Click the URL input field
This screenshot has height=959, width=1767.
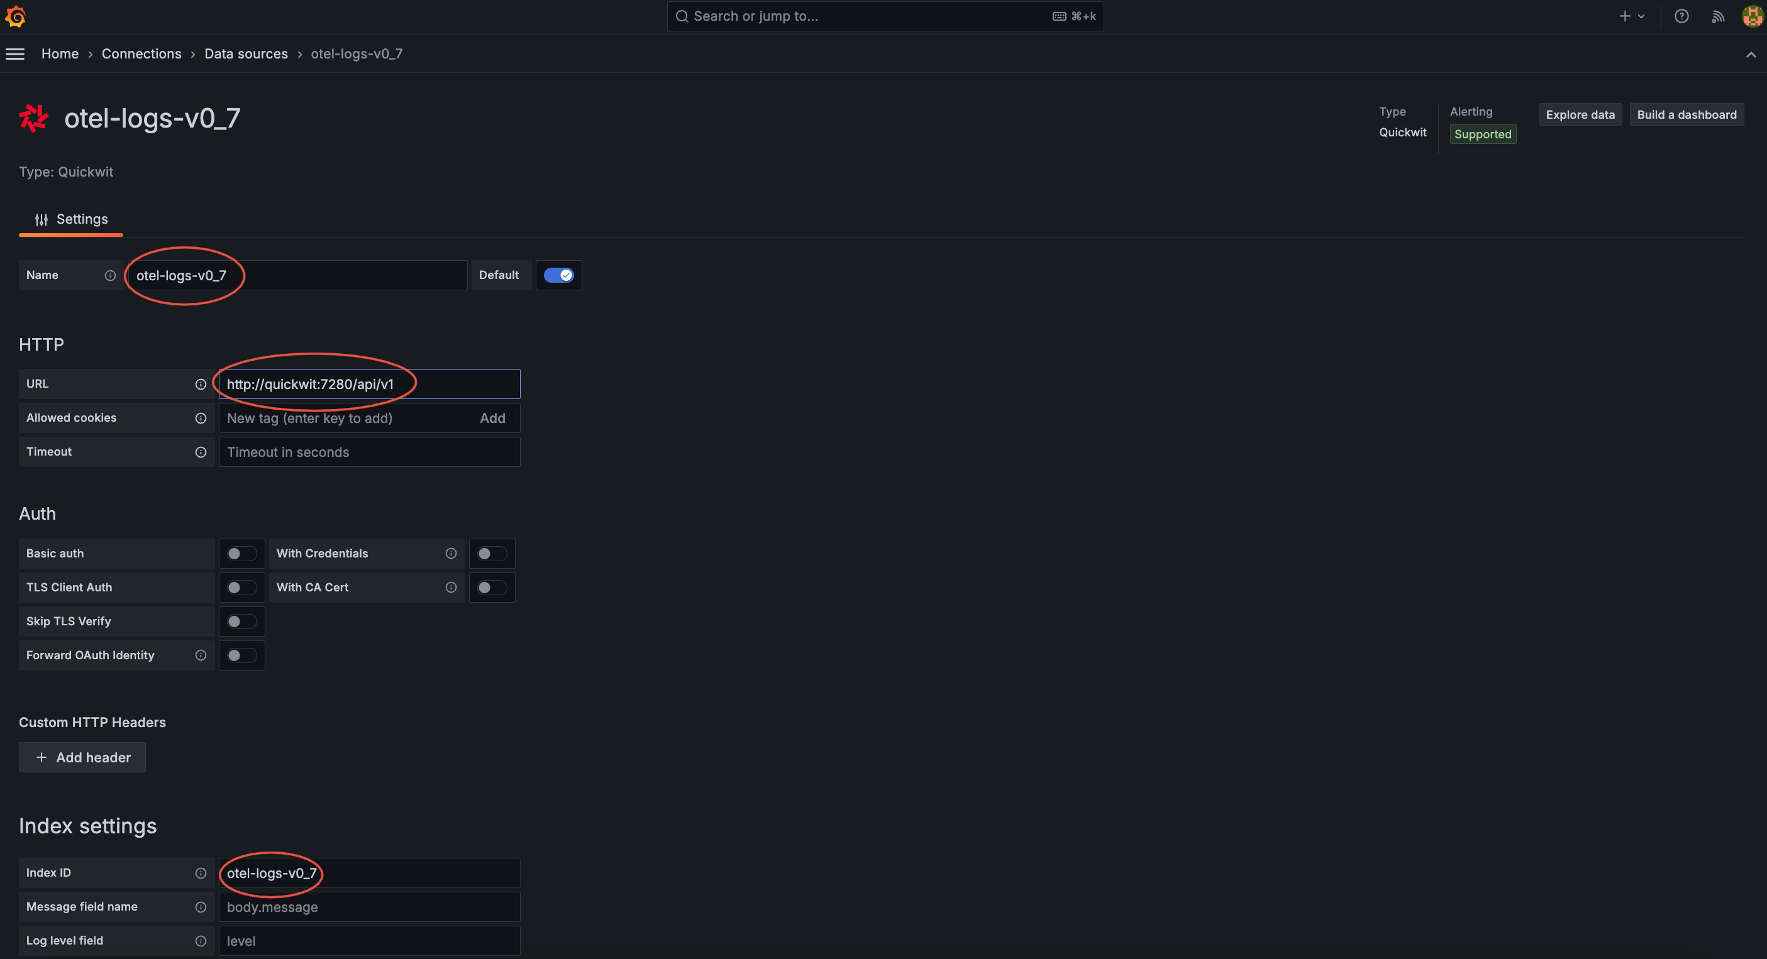(369, 385)
